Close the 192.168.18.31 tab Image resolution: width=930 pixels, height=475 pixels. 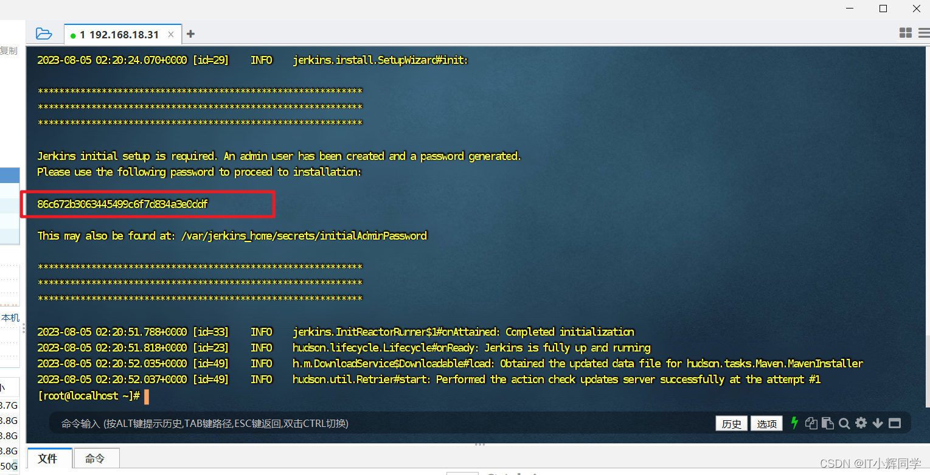171,35
